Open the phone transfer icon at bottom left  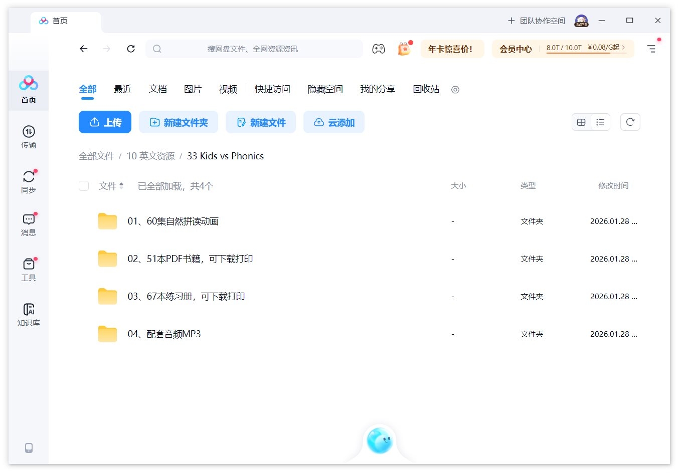(x=29, y=447)
